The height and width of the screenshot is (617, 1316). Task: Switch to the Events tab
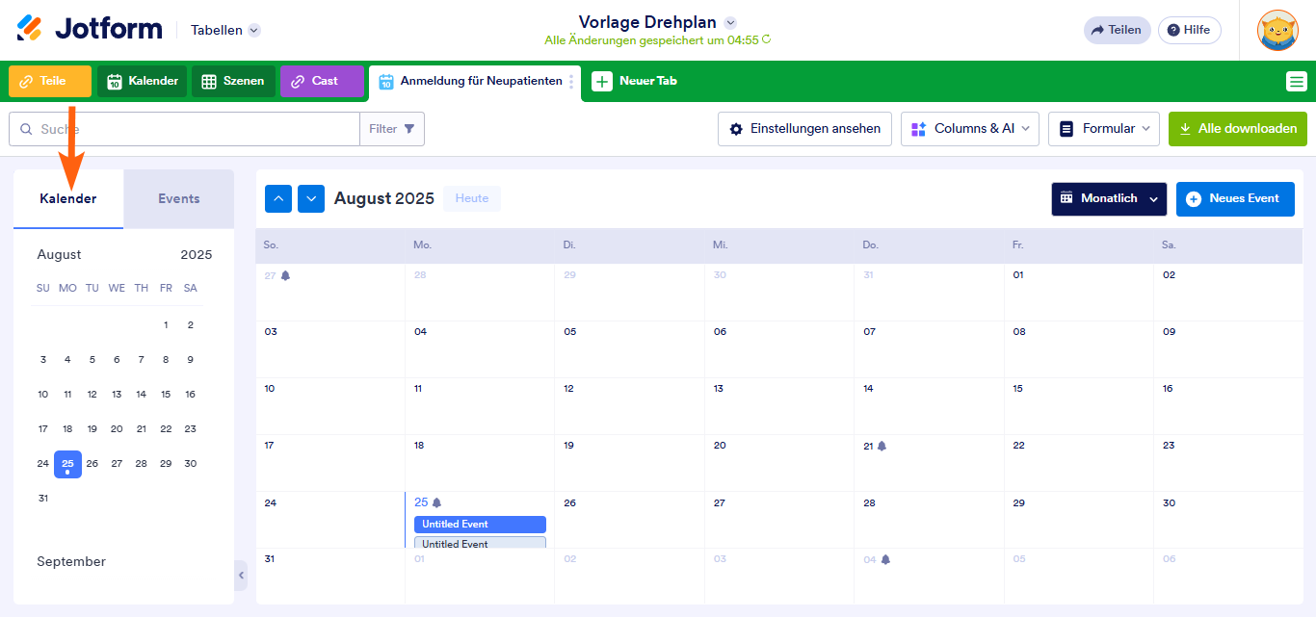tap(178, 199)
